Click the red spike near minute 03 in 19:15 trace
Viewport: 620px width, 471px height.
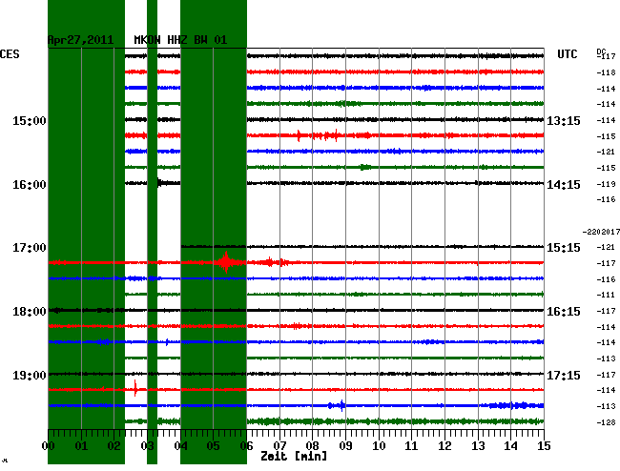pyautogui.click(x=135, y=388)
